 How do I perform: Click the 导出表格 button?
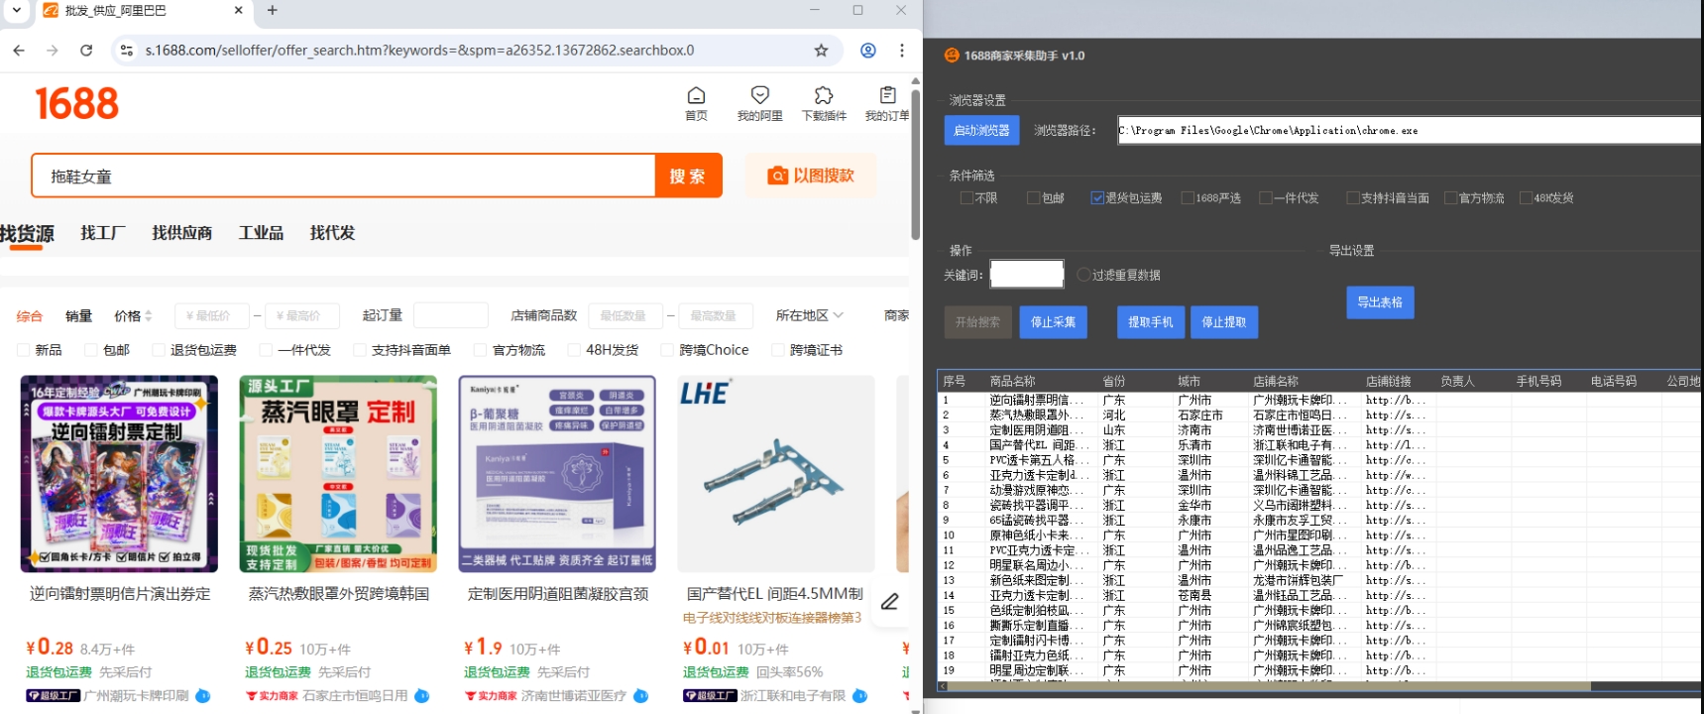point(1379,302)
